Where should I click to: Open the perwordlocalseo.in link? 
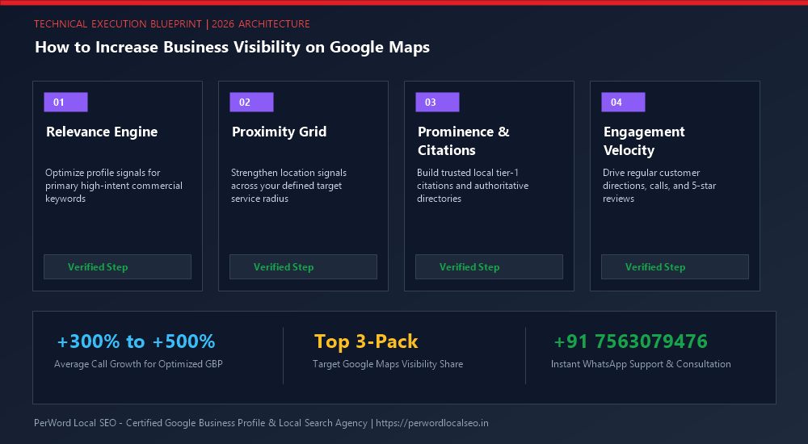pos(431,423)
